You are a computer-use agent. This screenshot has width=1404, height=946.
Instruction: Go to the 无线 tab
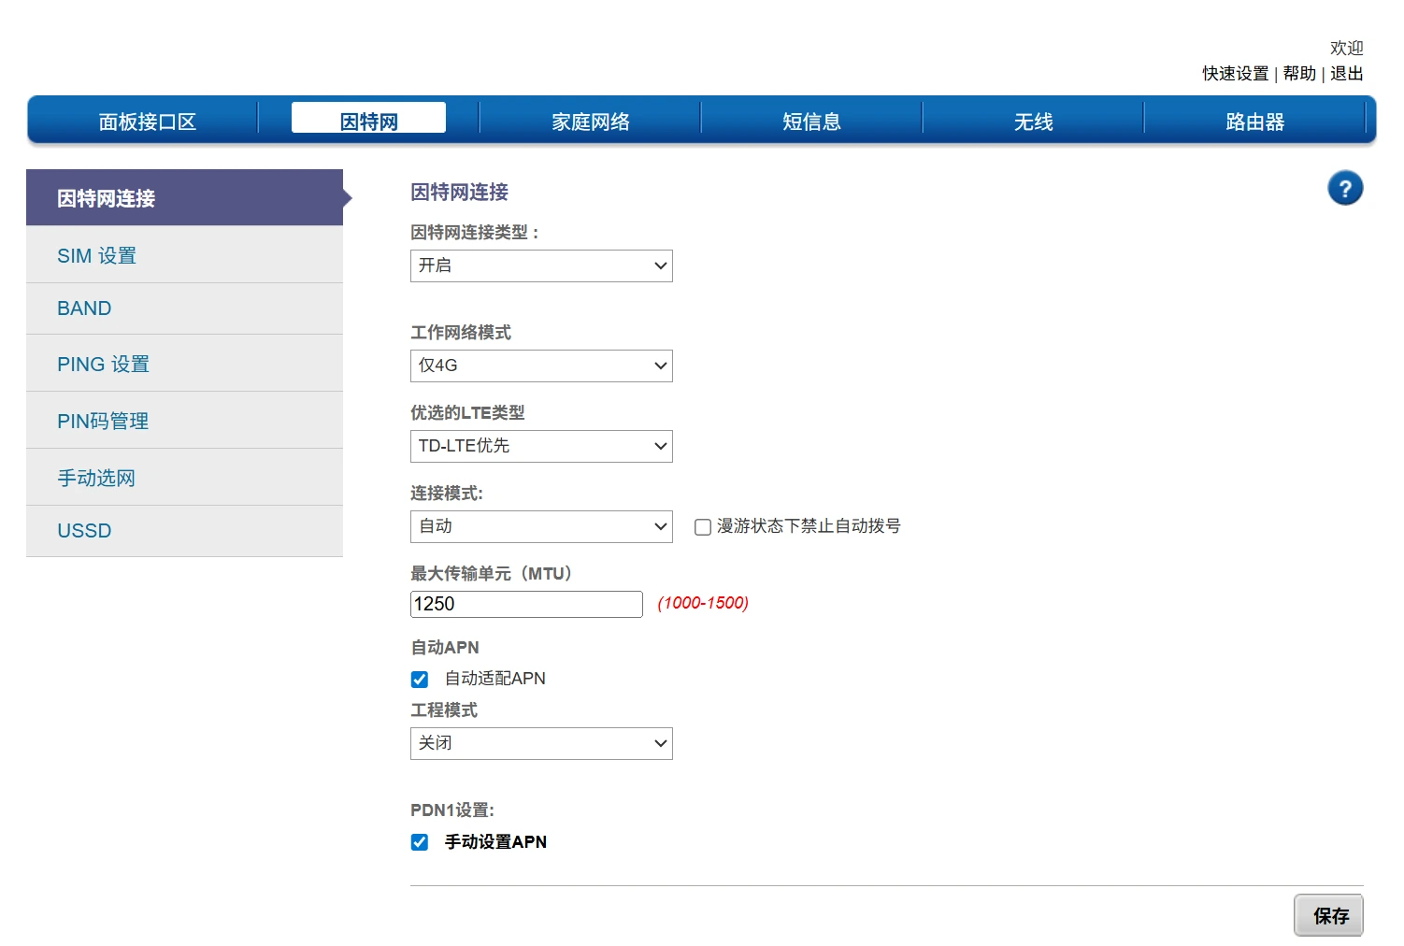1034,122
